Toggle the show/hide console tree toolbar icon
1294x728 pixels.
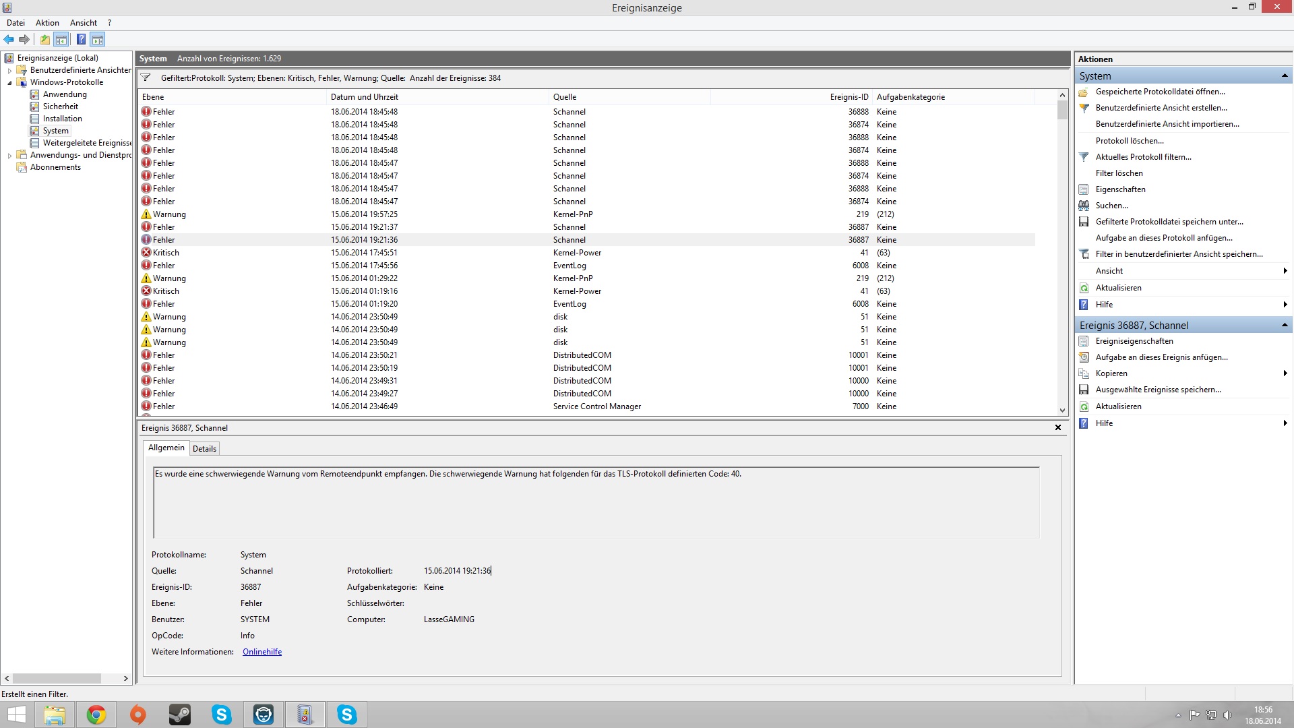(x=61, y=39)
